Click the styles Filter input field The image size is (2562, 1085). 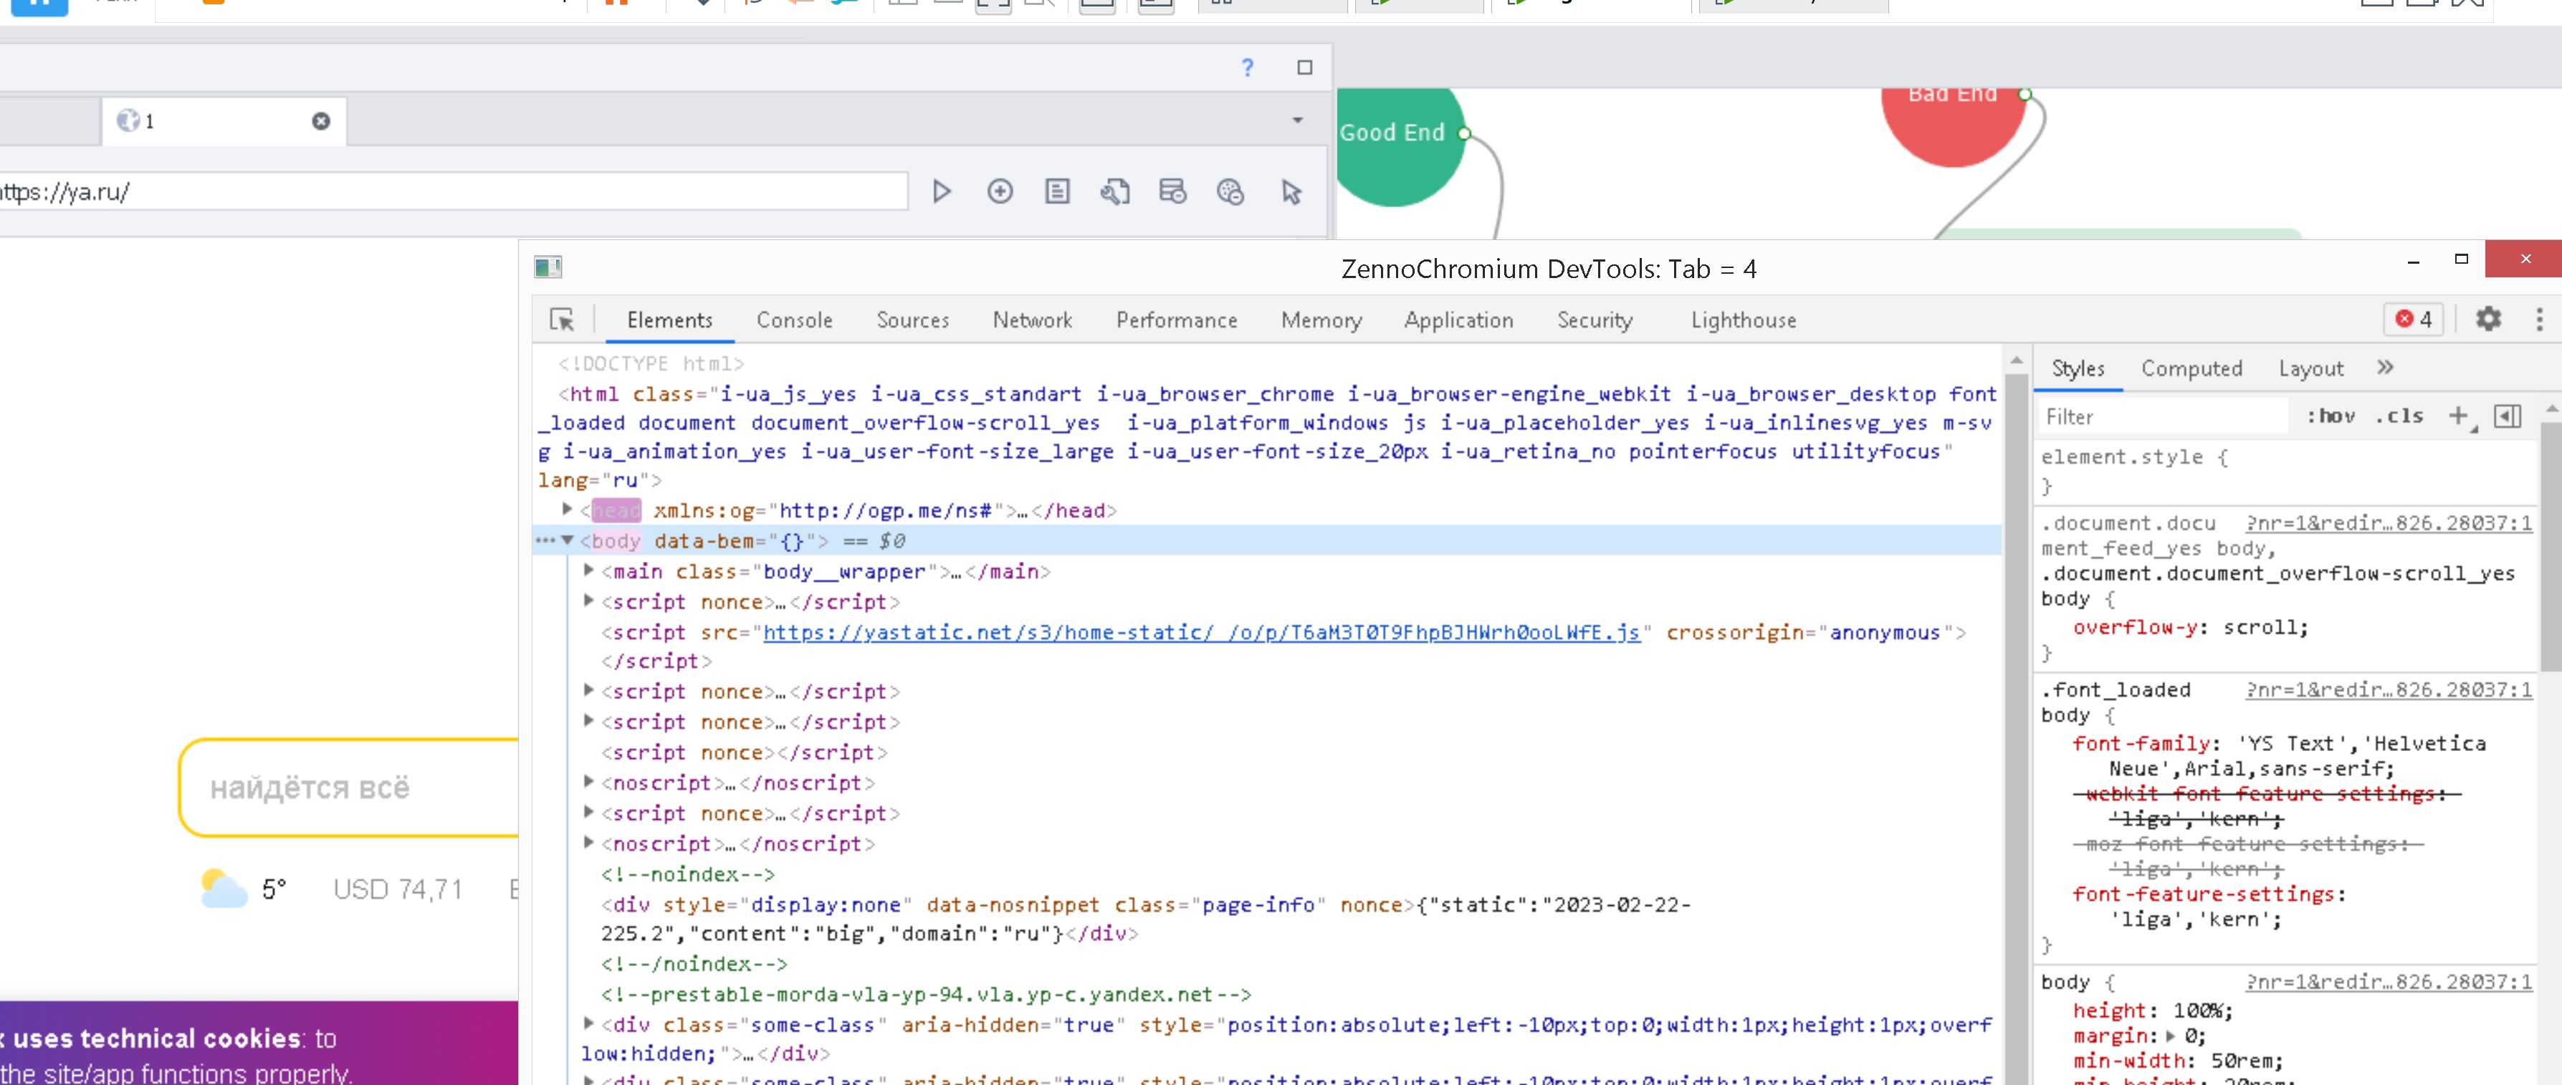(x=2162, y=416)
